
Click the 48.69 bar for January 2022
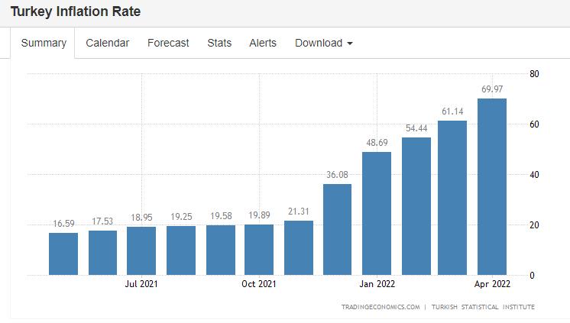pyautogui.click(x=377, y=214)
